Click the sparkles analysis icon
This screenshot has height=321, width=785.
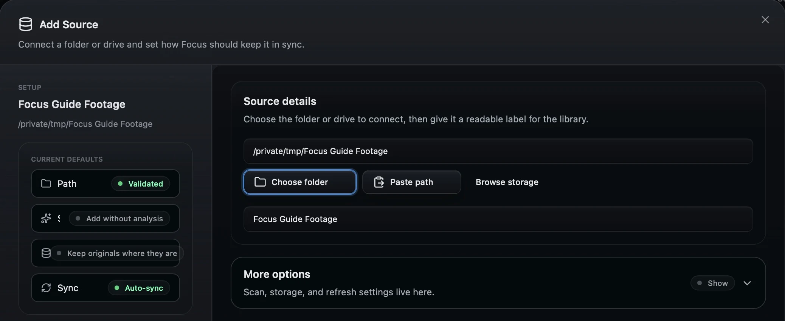pyautogui.click(x=46, y=218)
